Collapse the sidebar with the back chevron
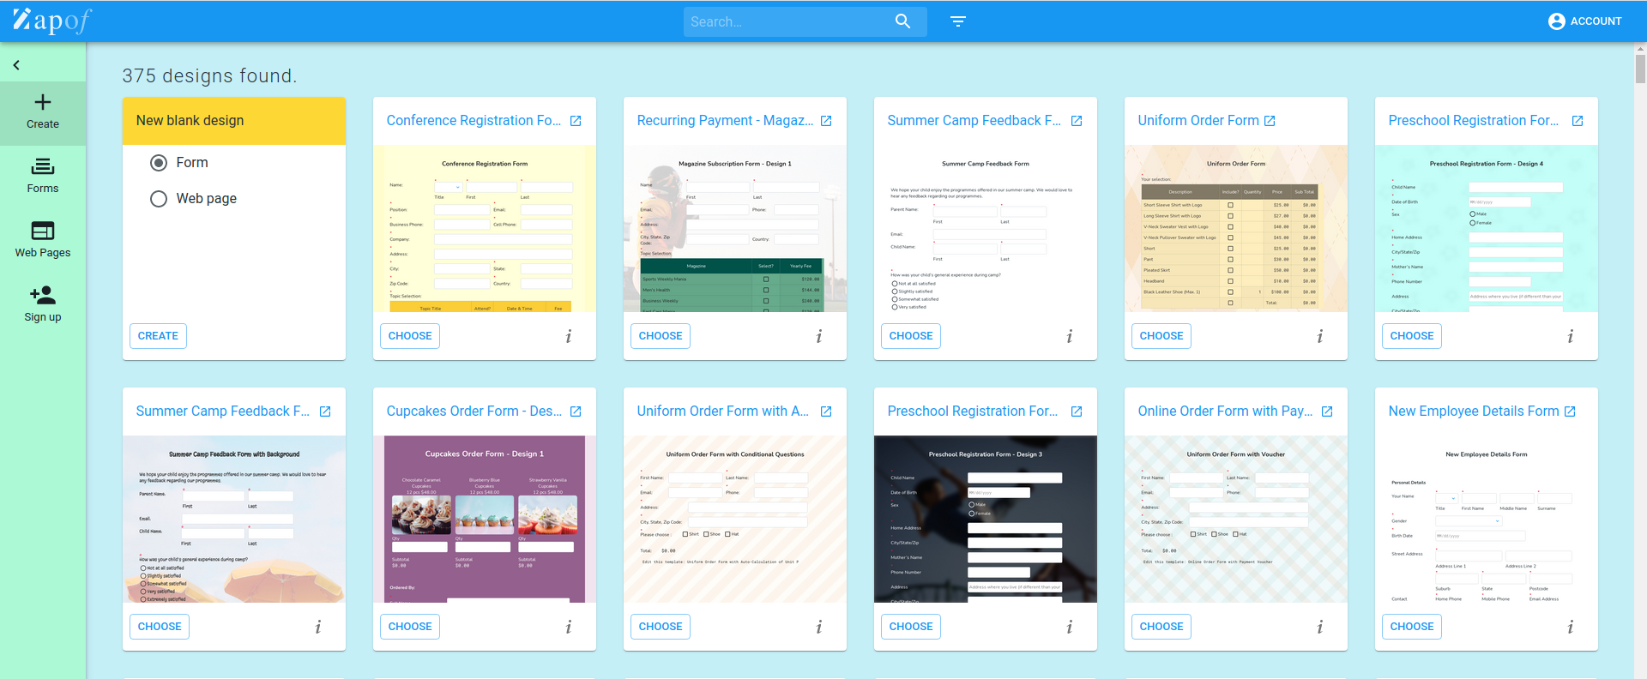The image size is (1647, 679). point(16,65)
